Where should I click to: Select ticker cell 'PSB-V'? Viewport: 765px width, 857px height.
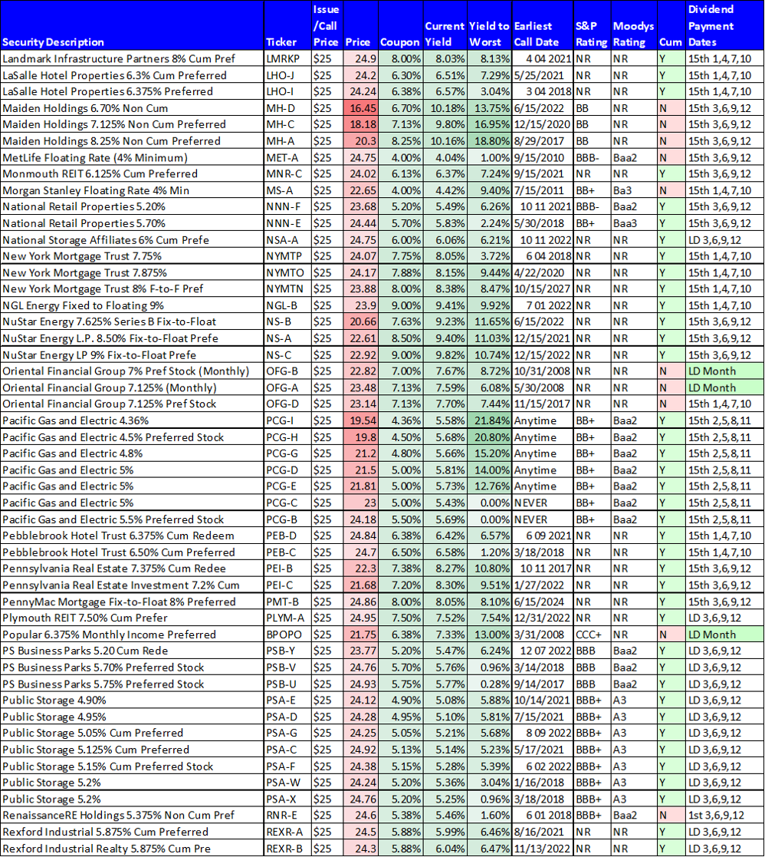(x=287, y=667)
